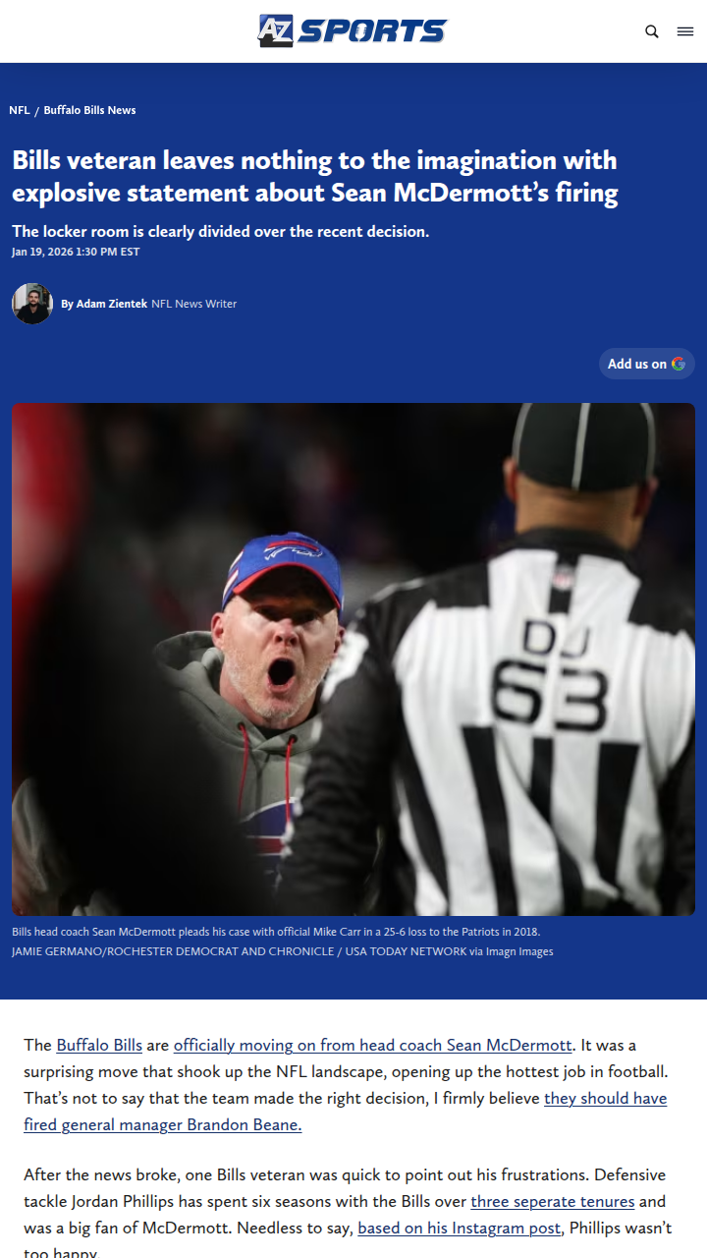
Task: Click the Jamie Germano photo credit line
Action: click(x=283, y=951)
